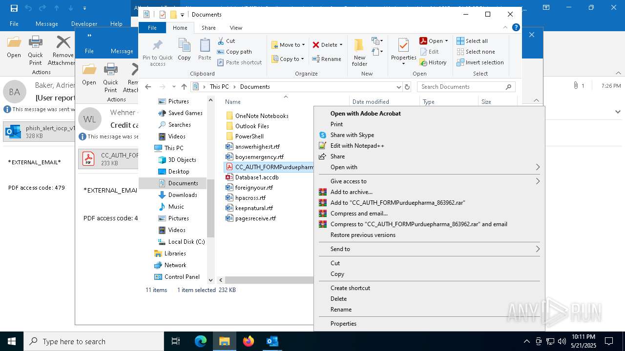Click the Copy button in Clipboard group
Viewport: 625px width, 351px height.
tap(184, 50)
